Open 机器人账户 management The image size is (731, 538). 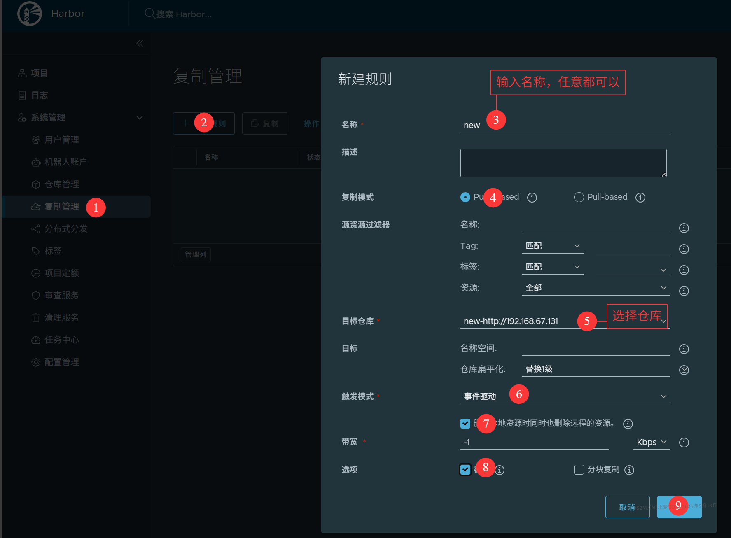(x=66, y=162)
